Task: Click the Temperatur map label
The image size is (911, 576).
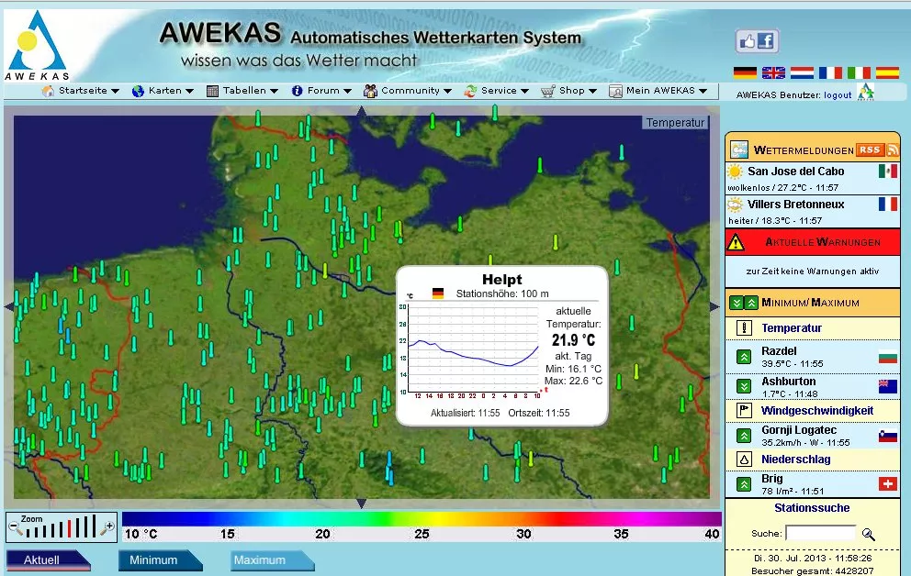Action: 675,122
